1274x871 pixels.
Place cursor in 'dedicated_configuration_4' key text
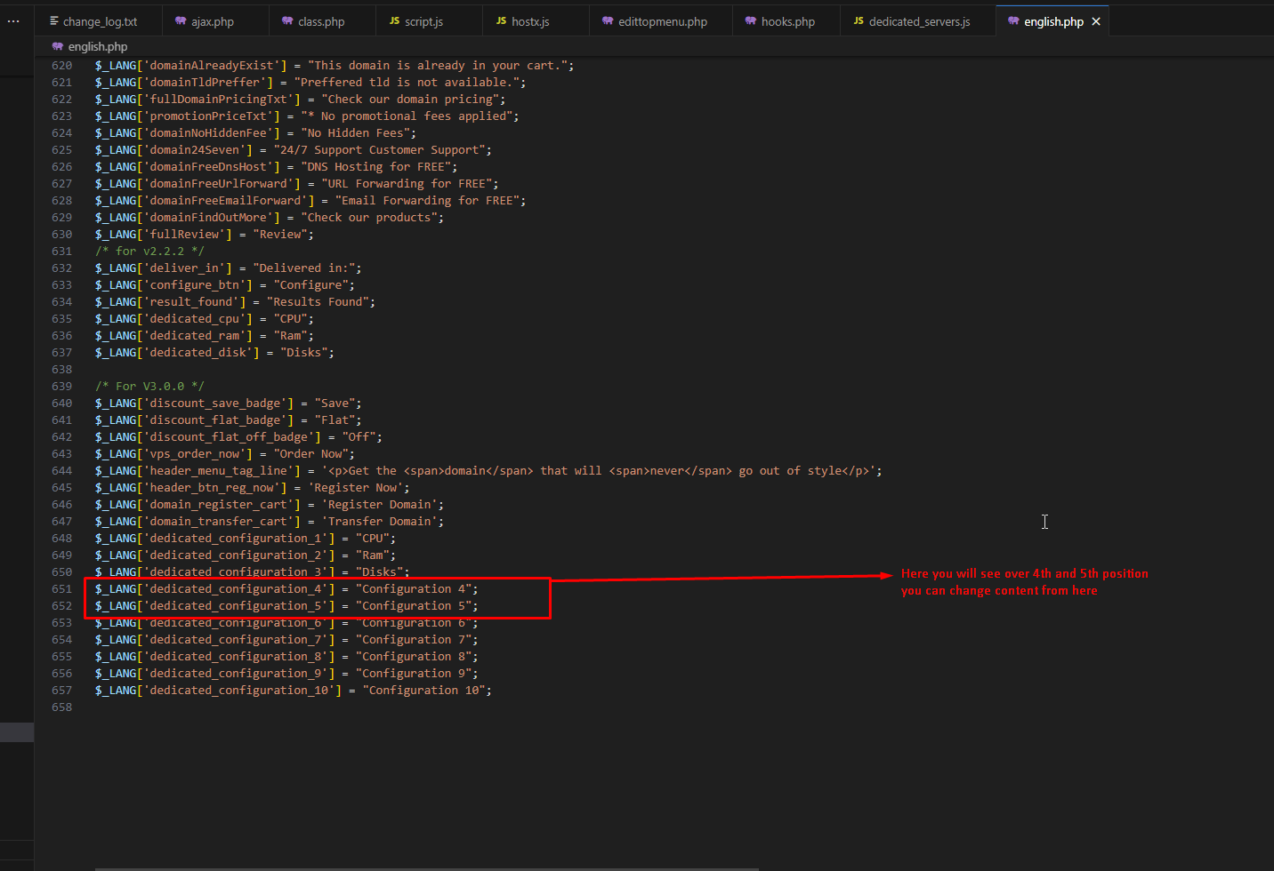tap(236, 588)
